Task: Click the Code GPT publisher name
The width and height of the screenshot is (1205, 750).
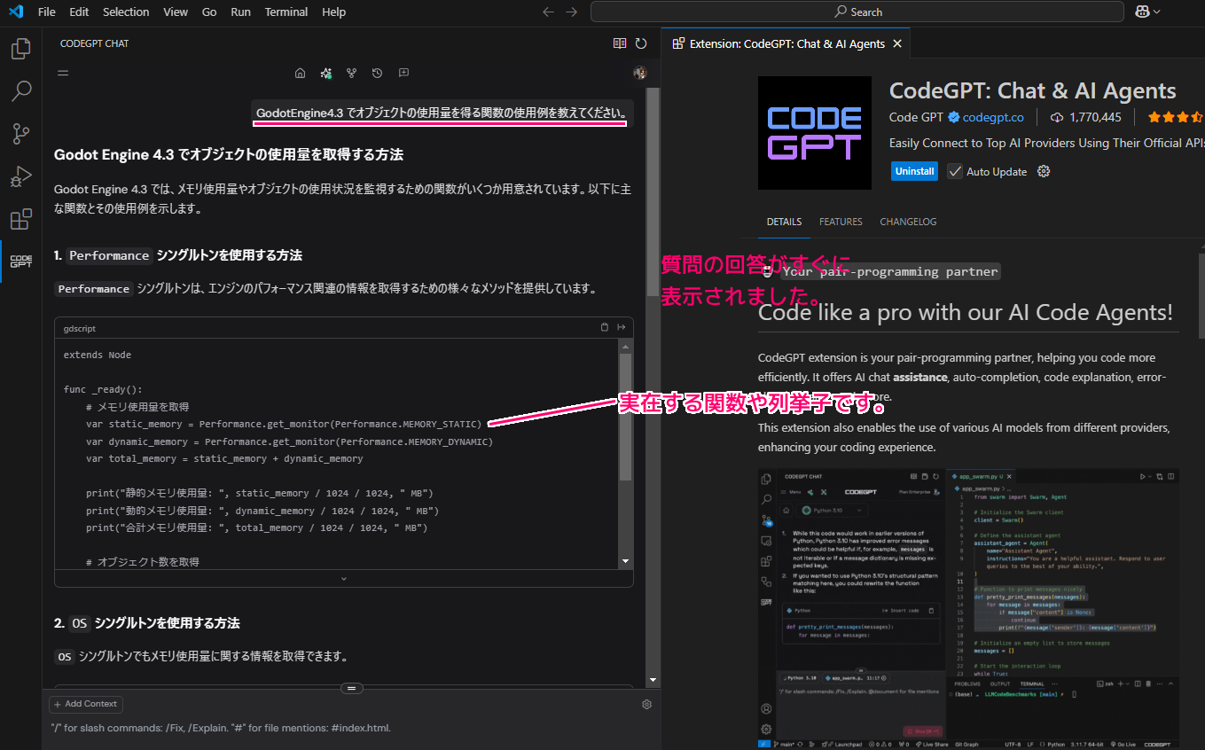Action: 916,117
